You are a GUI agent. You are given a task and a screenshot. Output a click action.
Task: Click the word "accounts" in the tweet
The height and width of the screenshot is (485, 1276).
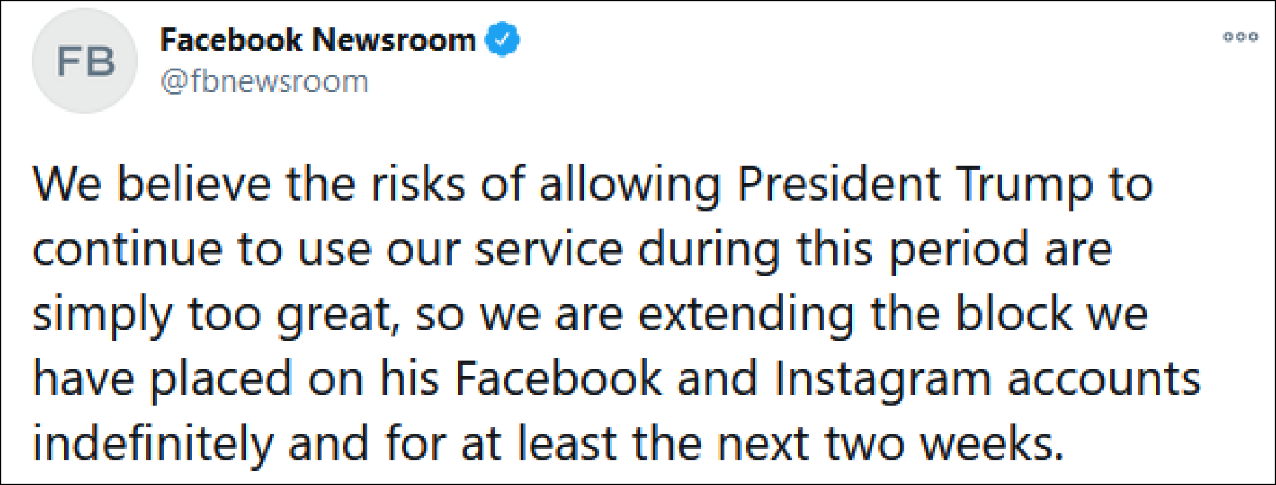tap(1104, 379)
